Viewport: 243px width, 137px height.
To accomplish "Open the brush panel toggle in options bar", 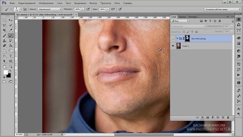I will click(25, 9).
